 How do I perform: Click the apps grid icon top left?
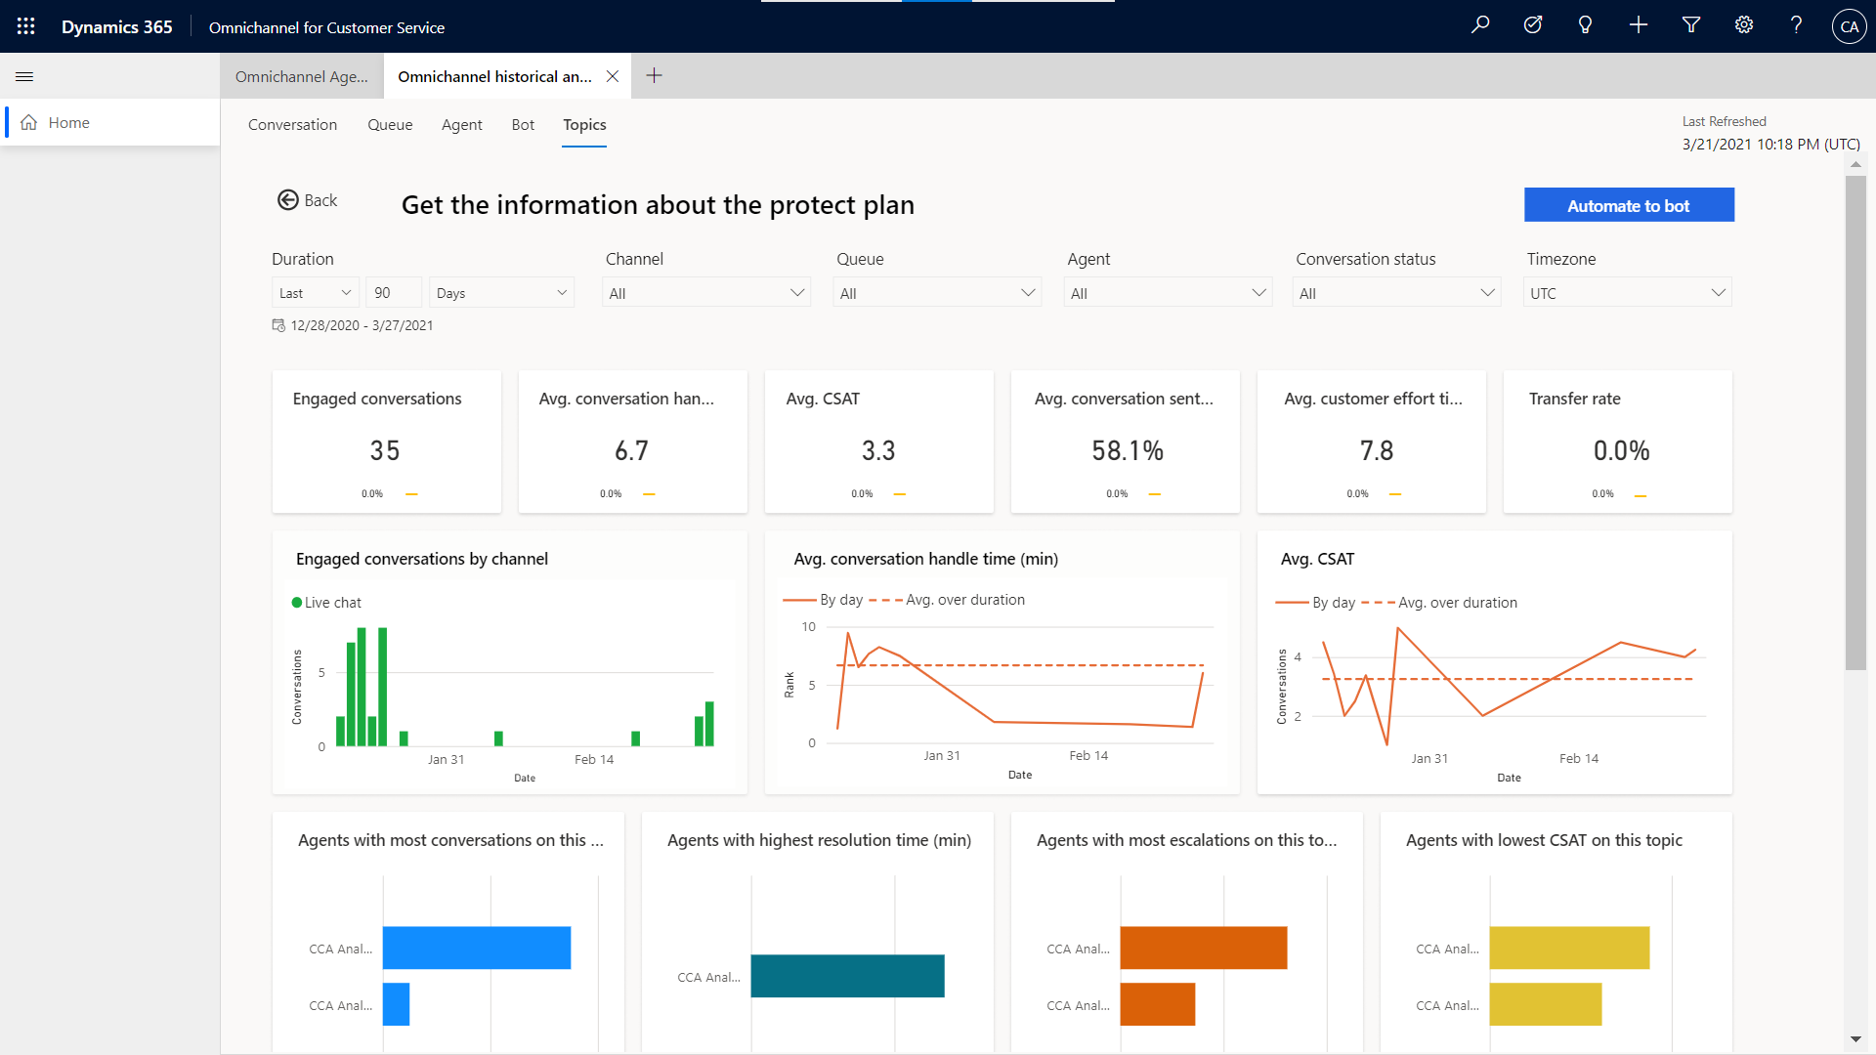[25, 25]
